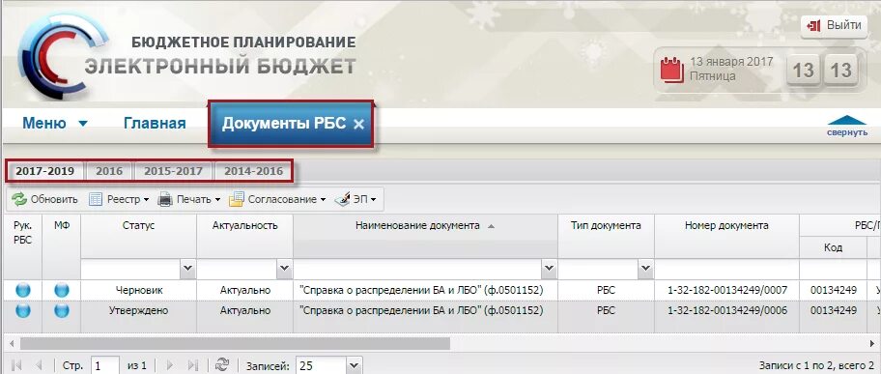Viewport: 881px width, 374px height.
Task: Expand the Согласование dropdown arrow
Action: click(x=323, y=200)
